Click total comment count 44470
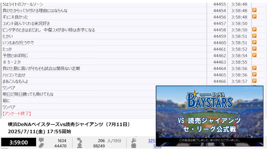The image size is (267, 150). (x=60, y=146)
